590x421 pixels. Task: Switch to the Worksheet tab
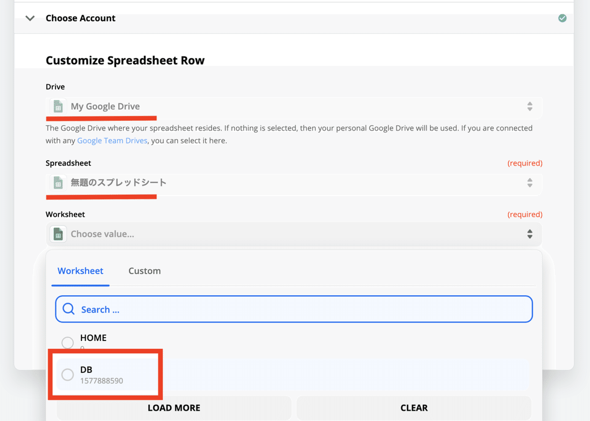(x=81, y=271)
